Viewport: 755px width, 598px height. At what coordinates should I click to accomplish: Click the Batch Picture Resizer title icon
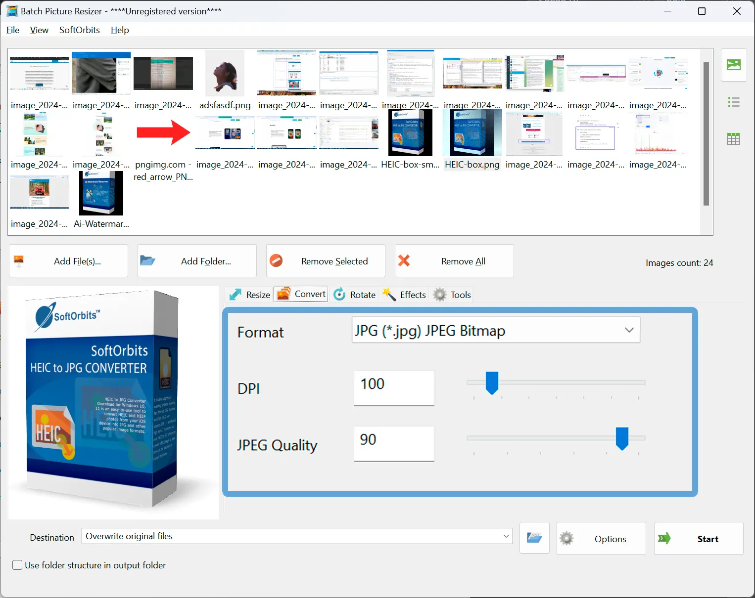tap(12, 11)
